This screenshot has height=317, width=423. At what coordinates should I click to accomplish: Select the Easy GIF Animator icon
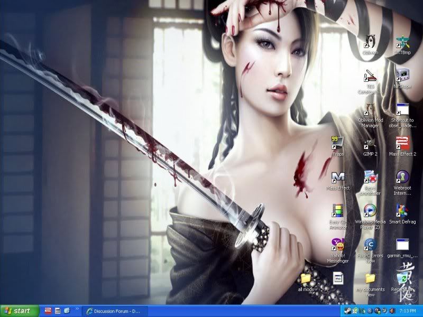click(337, 211)
